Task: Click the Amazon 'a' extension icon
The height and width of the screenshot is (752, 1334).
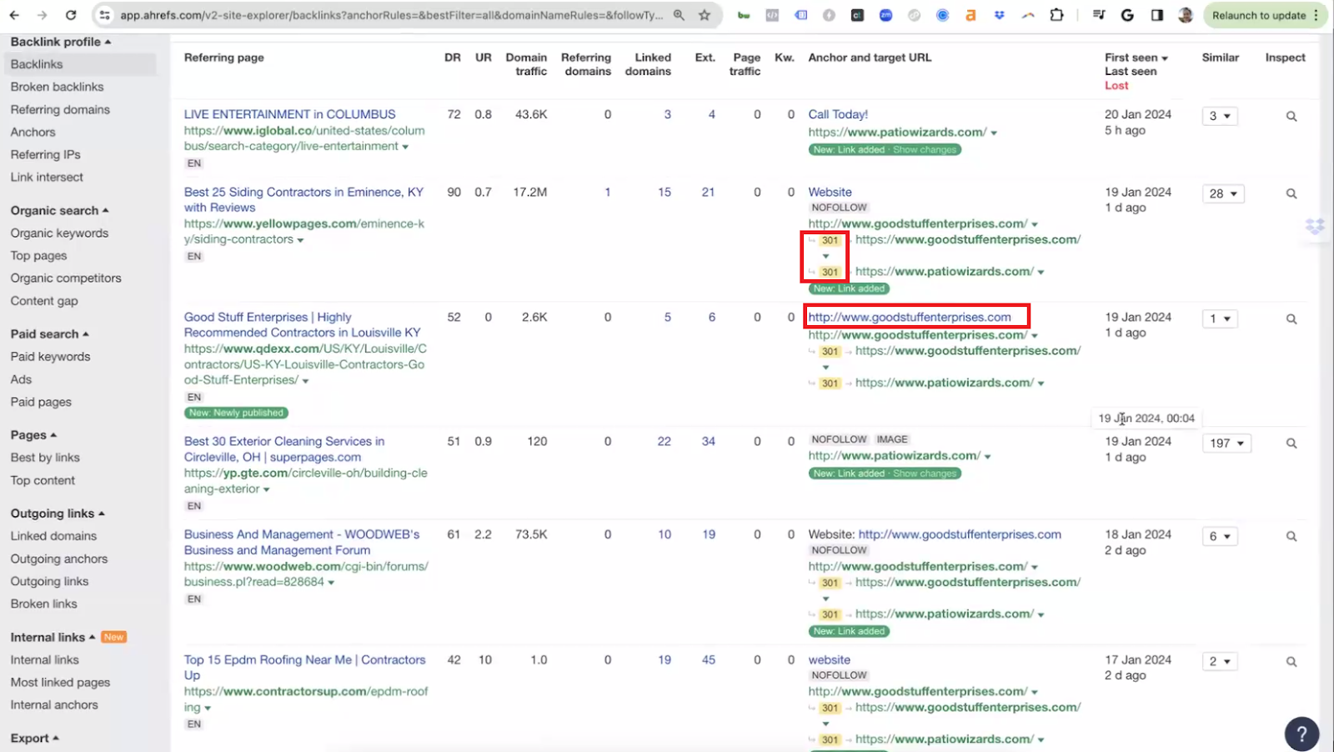Action: (x=970, y=15)
